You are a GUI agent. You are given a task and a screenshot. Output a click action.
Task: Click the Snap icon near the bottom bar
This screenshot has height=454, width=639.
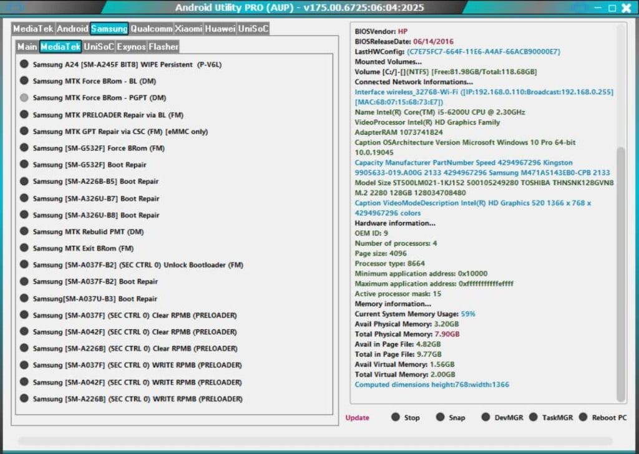coord(442,417)
